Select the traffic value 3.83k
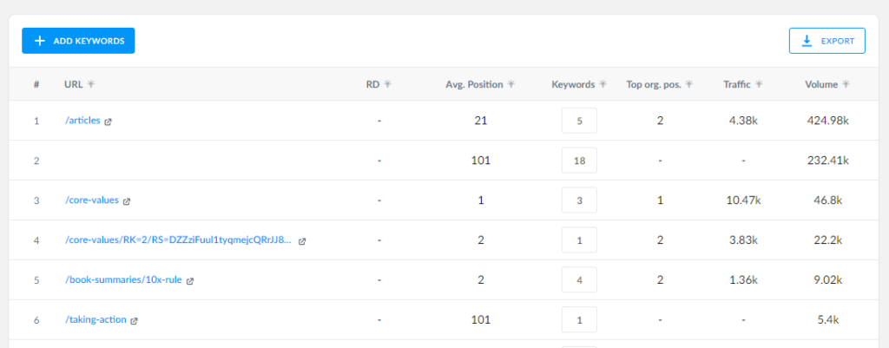Viewport: 889px width, 348px height. point(743,240)
